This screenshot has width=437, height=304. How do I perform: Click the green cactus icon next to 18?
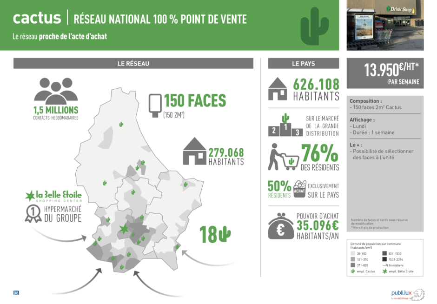(x=225, y=234)
